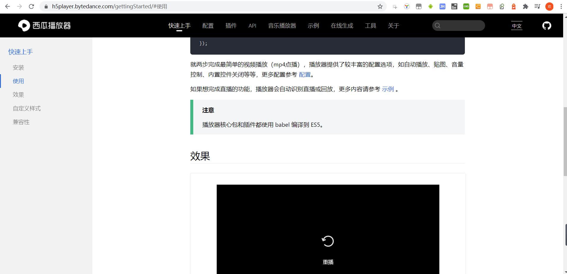Open the Selenium extension icon
Viewport: 567px width, 274px height.
[x=454, y=6]
